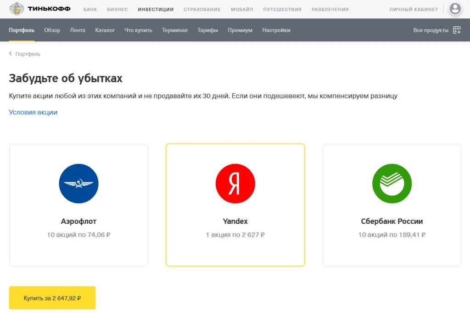Select Инвестиции in the top navigation
470x313 pixels.
[156, 9]
